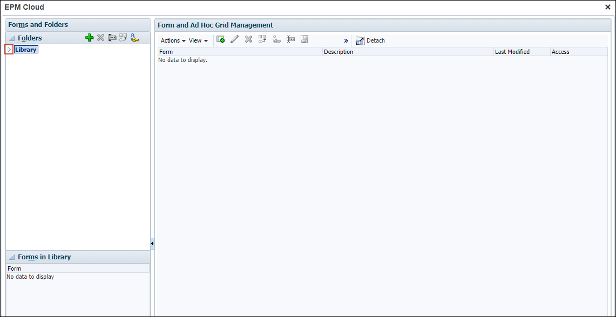The width and height of the screenshot is (616, 317).
Task: Open the Actions menu
Action: [173, 40]
